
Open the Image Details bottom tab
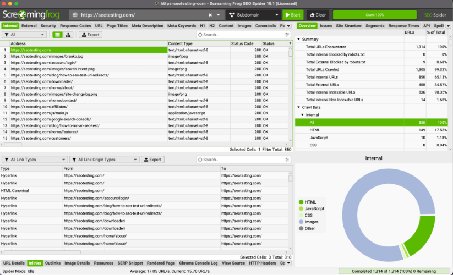(x=77, y=263)
